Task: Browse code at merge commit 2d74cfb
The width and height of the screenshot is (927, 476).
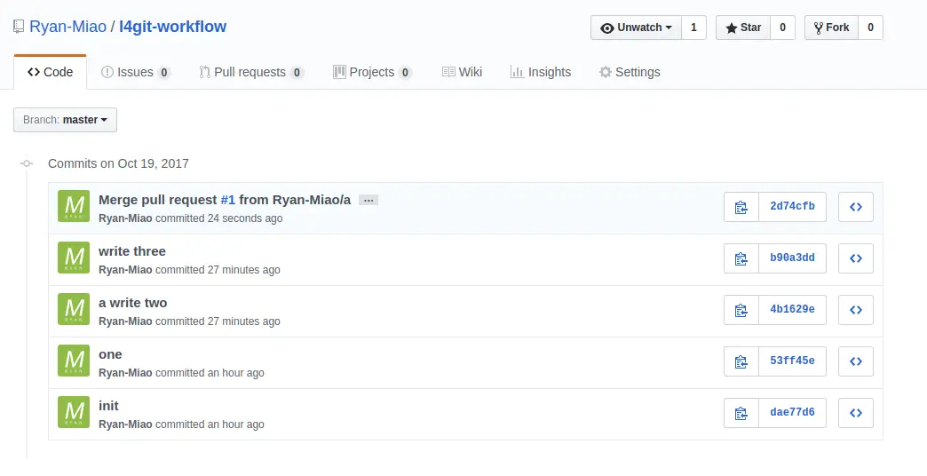Action: 855,207
